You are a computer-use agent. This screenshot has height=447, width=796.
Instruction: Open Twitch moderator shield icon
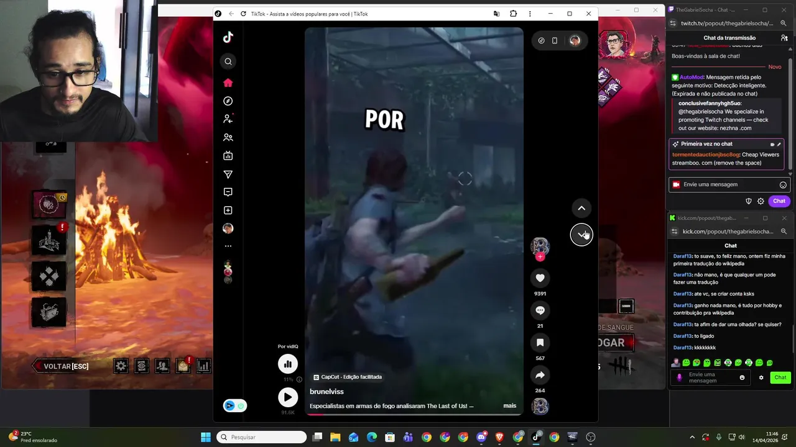pos(749,201)
